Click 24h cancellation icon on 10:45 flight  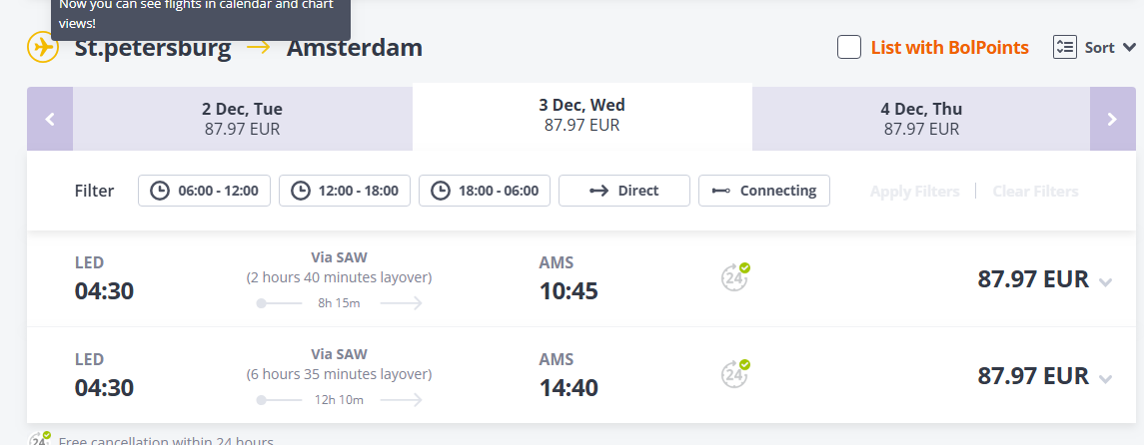(x=735, y=277)
